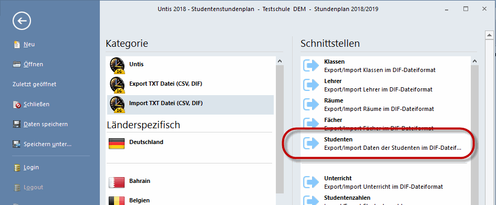The height and width of the screenshot is (205, 496).
Task: Click the Unterricht arrow icon
Action: [x=312, y=182]
